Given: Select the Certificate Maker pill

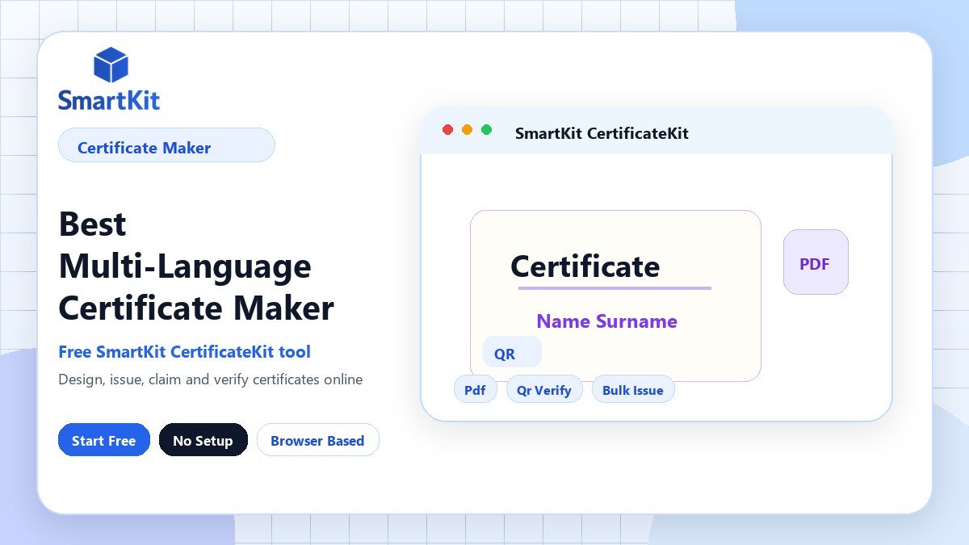Looking at the screenshot, I should (166, 145).
